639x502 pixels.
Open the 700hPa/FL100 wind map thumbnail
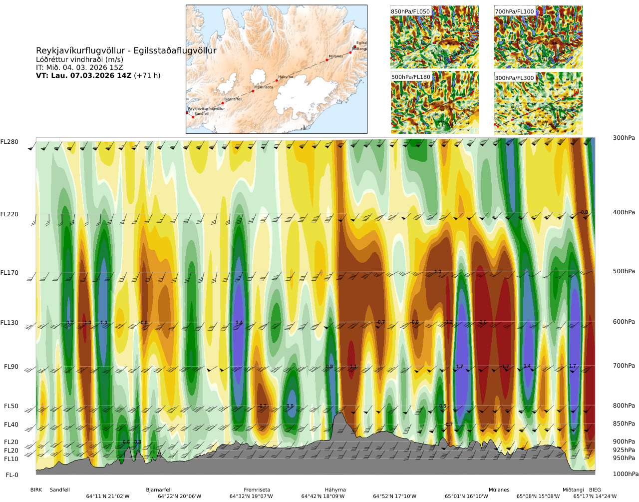click(x=538, y=37)
